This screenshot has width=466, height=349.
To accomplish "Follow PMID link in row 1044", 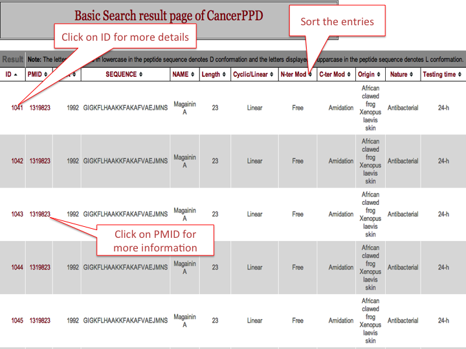I will [x=39, y=268].
